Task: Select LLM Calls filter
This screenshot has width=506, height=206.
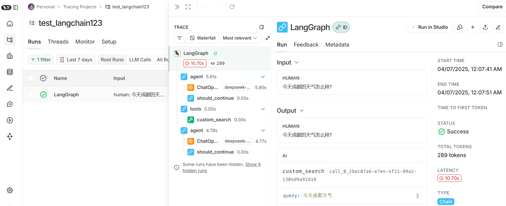Action: pos(140,60)
